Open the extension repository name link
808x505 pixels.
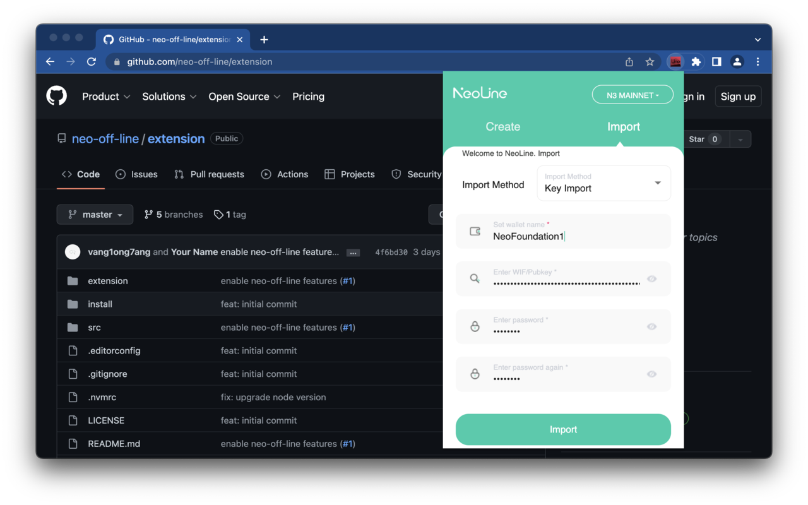tap(176, 139)
